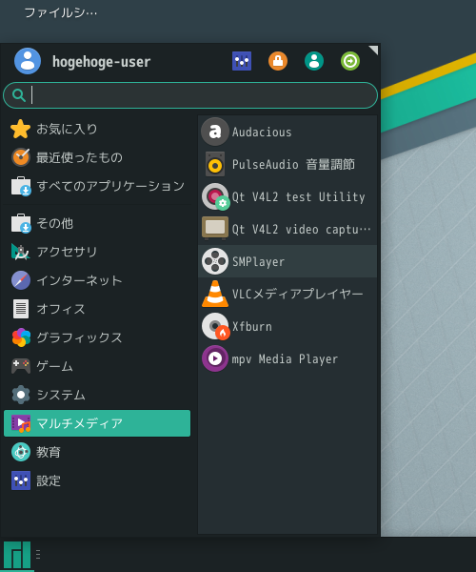The height and width of the screenshot is (572, 476).
Task: Click the hogehoge-user avatar icon
Action: [28, 61]
